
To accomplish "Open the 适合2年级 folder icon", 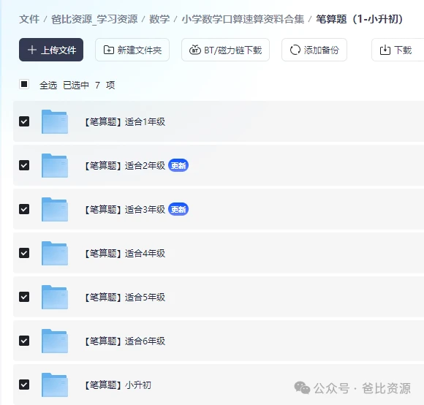I will tap(55, 165).
